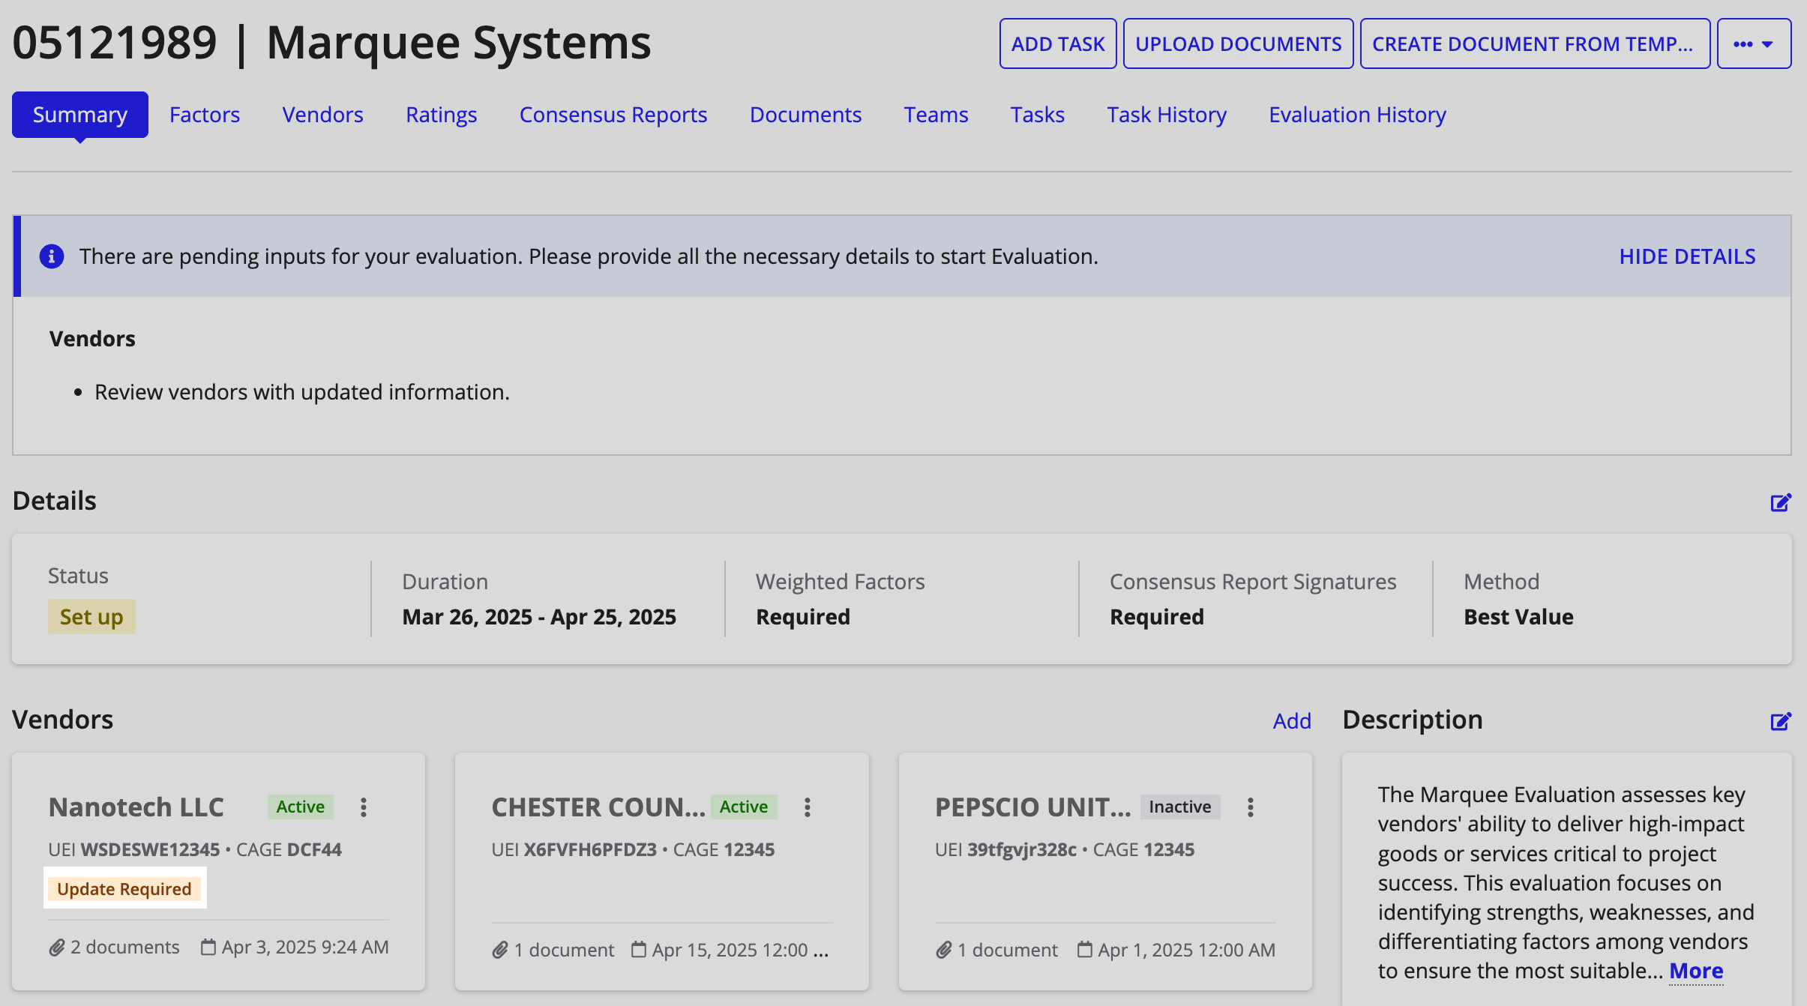1807x1006 pixels.
Task: Click Active badge on Nanotech LLC card
Action: tap(301, 807)
